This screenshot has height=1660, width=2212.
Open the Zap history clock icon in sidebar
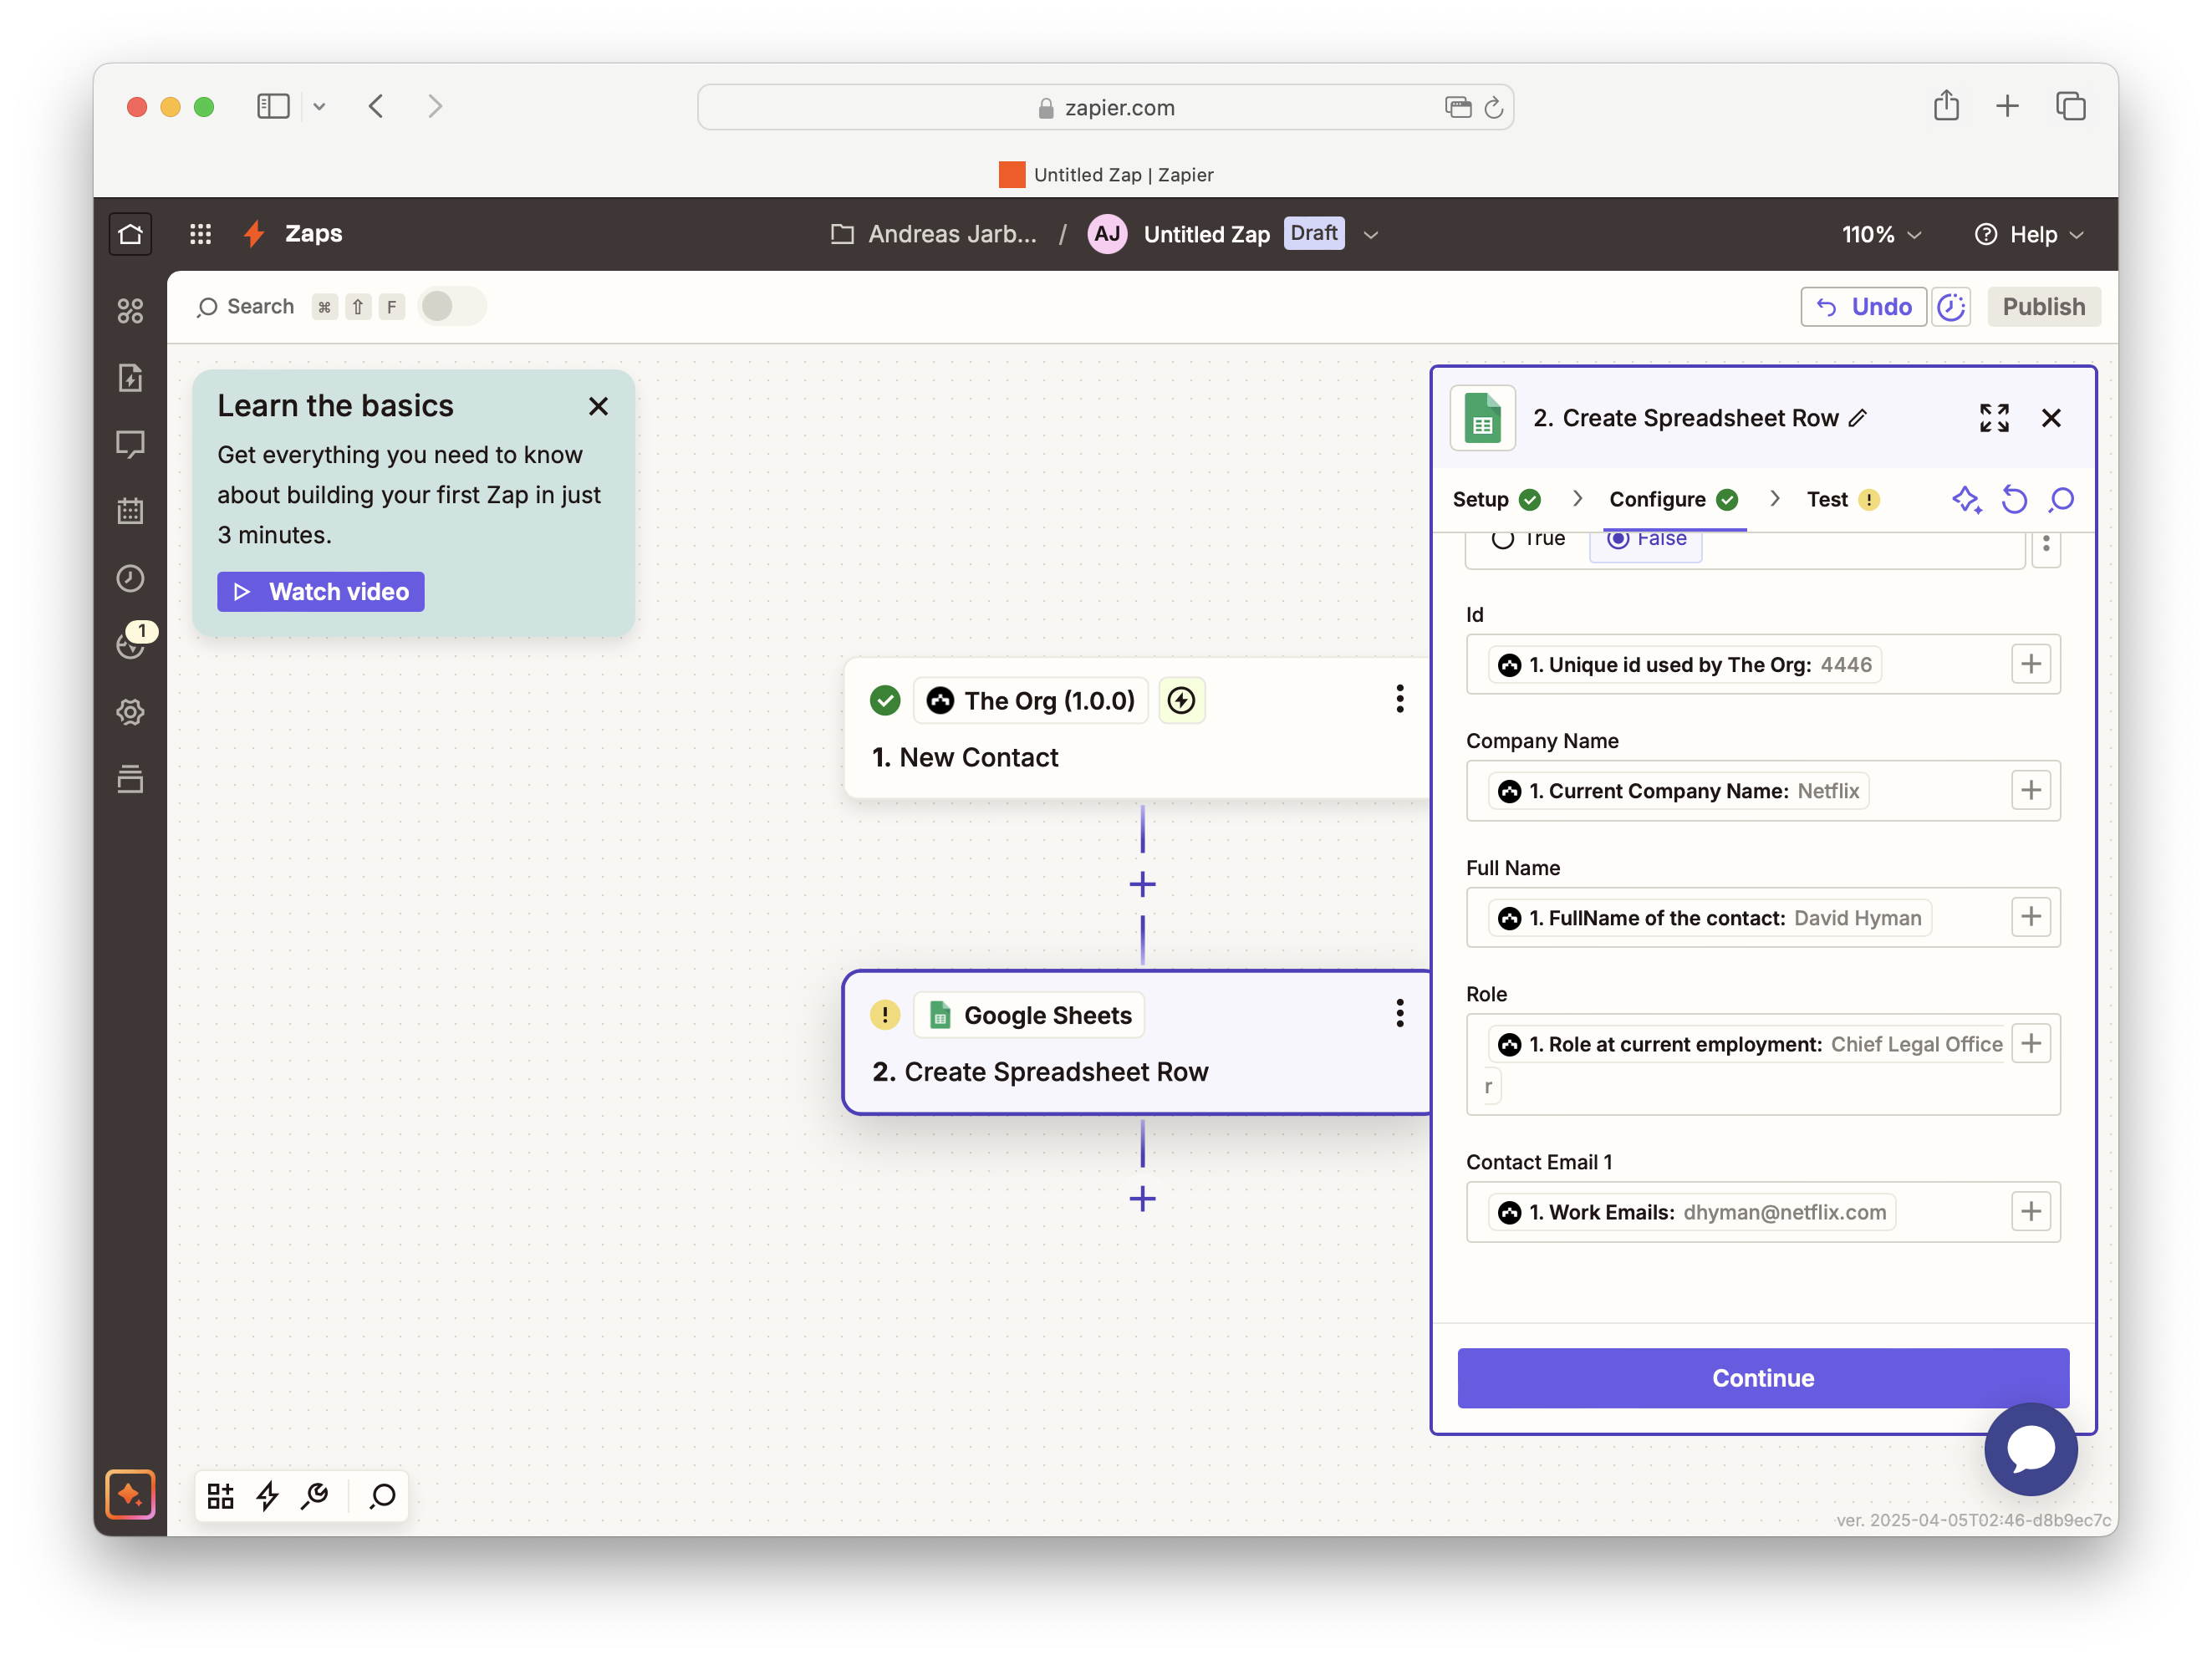coord(131,578)
